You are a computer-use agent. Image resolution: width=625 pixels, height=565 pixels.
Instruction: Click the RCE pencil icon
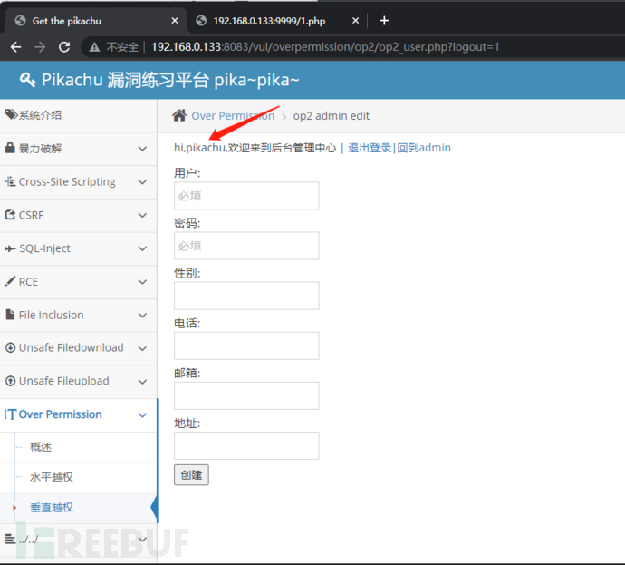(x=10, y=281)
